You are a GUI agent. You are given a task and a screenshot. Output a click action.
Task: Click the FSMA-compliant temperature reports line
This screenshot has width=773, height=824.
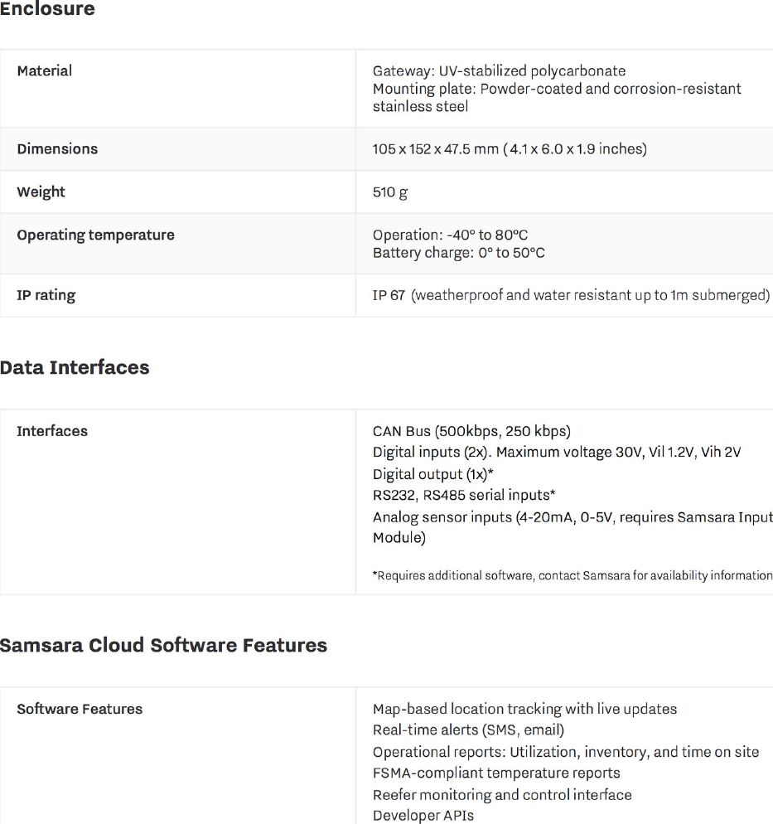point(496,773)
